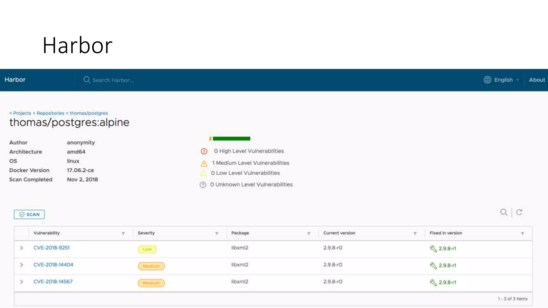The image size is (548, 308).
Task: Click the Severity column filter icon
Action: [217, 233]
